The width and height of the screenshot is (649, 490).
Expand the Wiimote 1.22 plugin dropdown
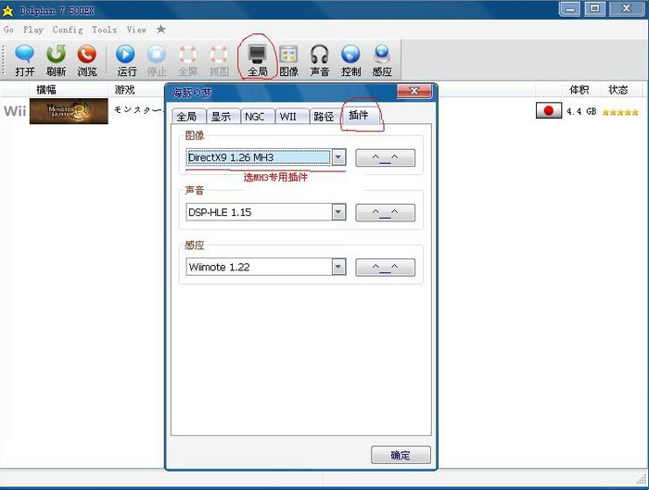tap(338, 267)
